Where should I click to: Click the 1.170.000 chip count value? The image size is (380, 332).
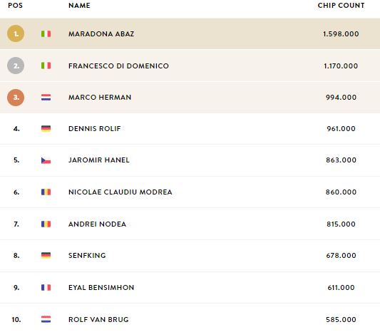341,66
